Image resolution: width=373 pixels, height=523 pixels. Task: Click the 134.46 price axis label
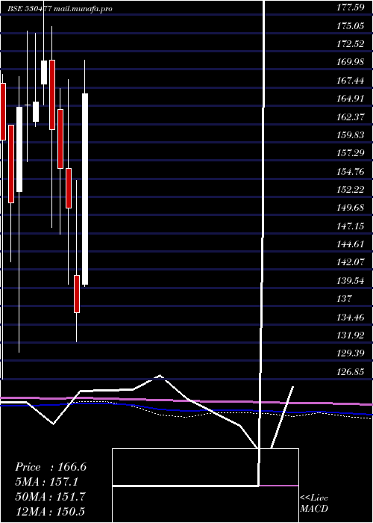point(351,318)
